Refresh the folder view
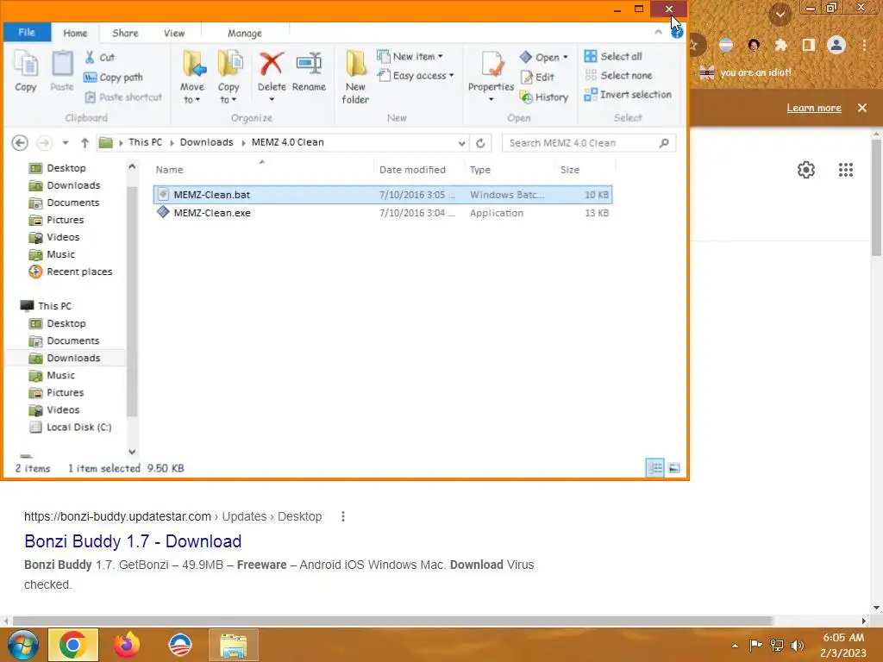Screen dimensions: 883x662 tap(480, 143)
